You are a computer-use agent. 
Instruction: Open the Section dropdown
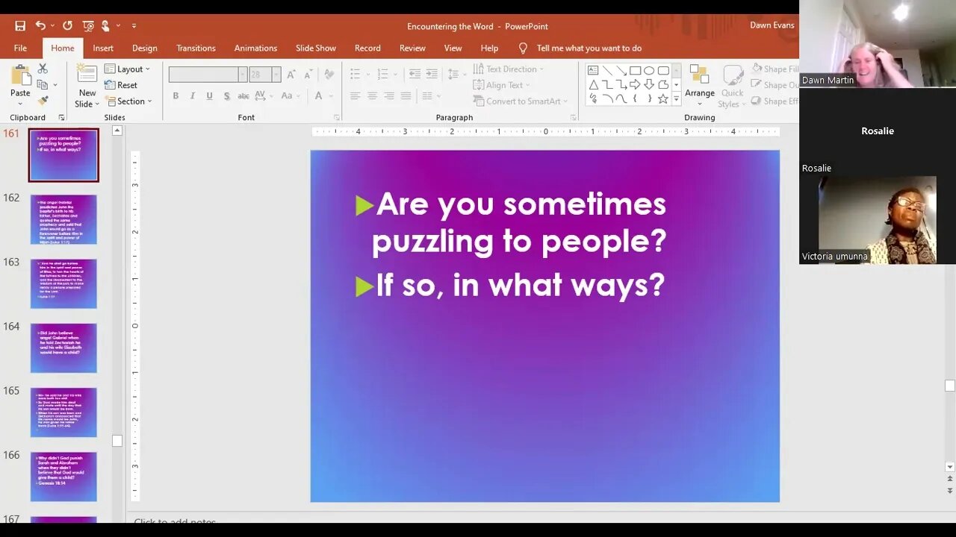point(128,101)
